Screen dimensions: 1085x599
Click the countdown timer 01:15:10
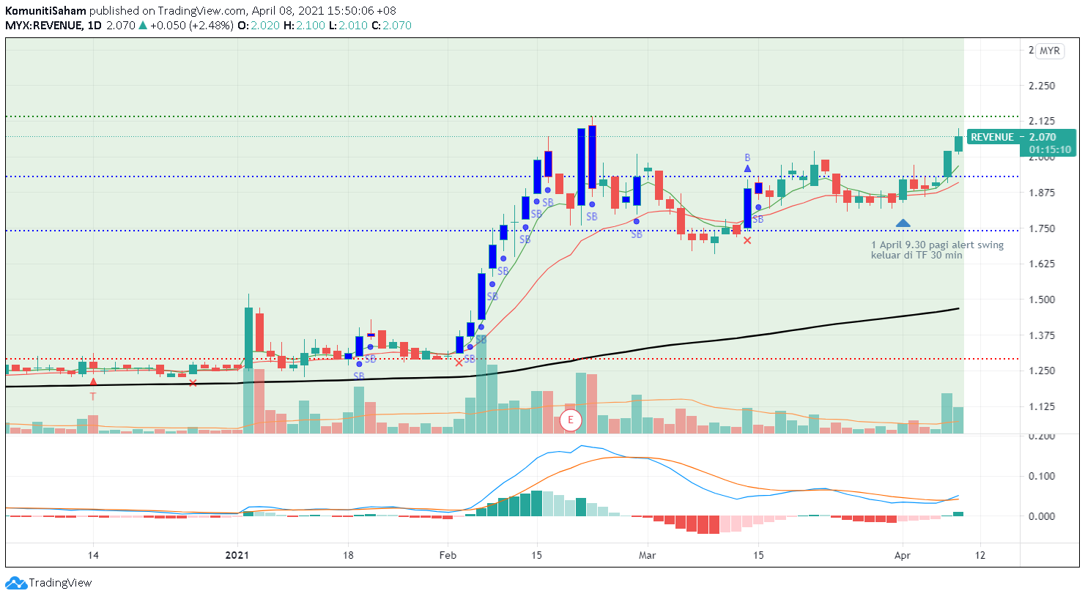pyautogui.click(x=1049, y=149)
